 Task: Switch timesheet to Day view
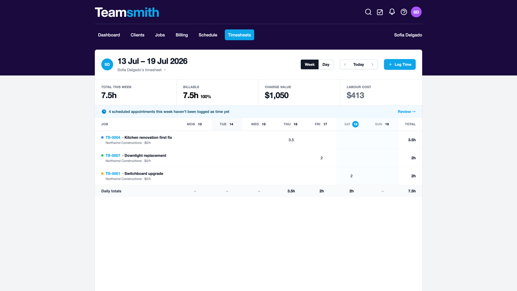pyautogui.click(x=326, y=64)
